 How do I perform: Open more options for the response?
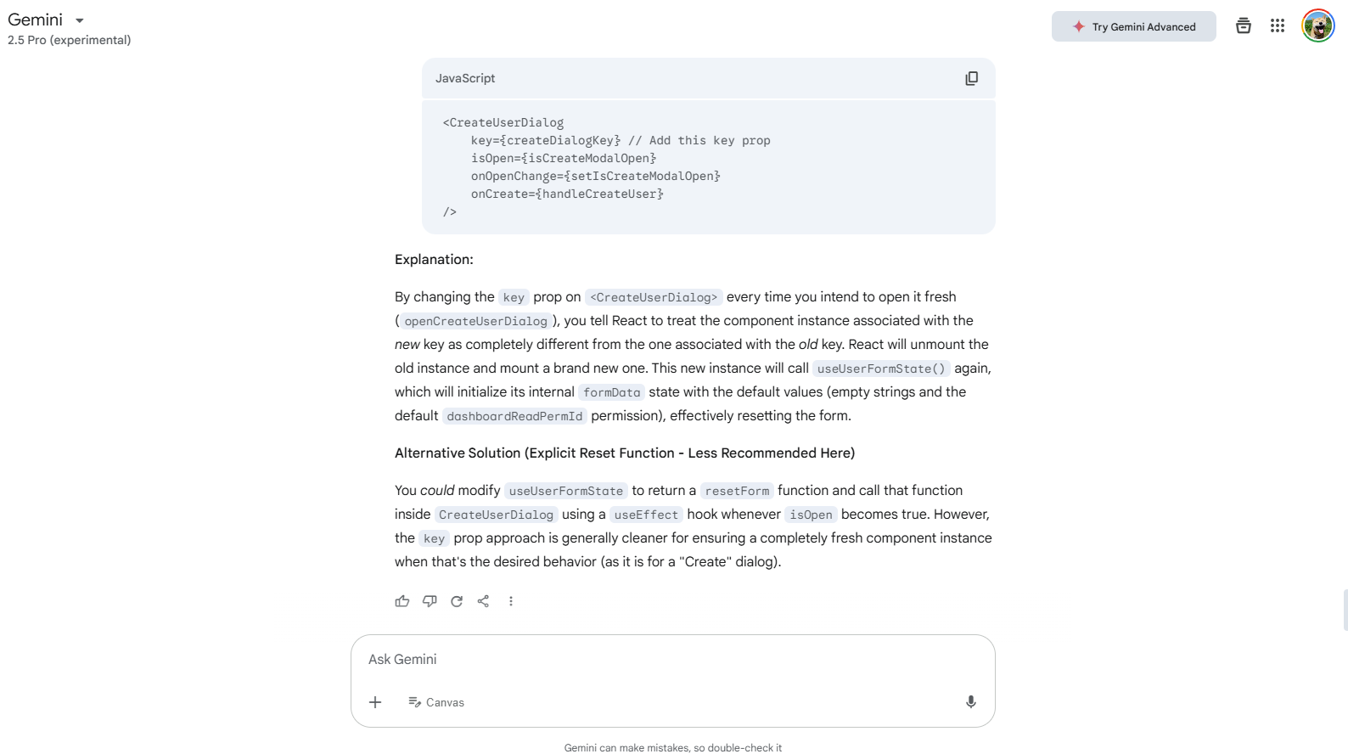click(x=511, y=601)
